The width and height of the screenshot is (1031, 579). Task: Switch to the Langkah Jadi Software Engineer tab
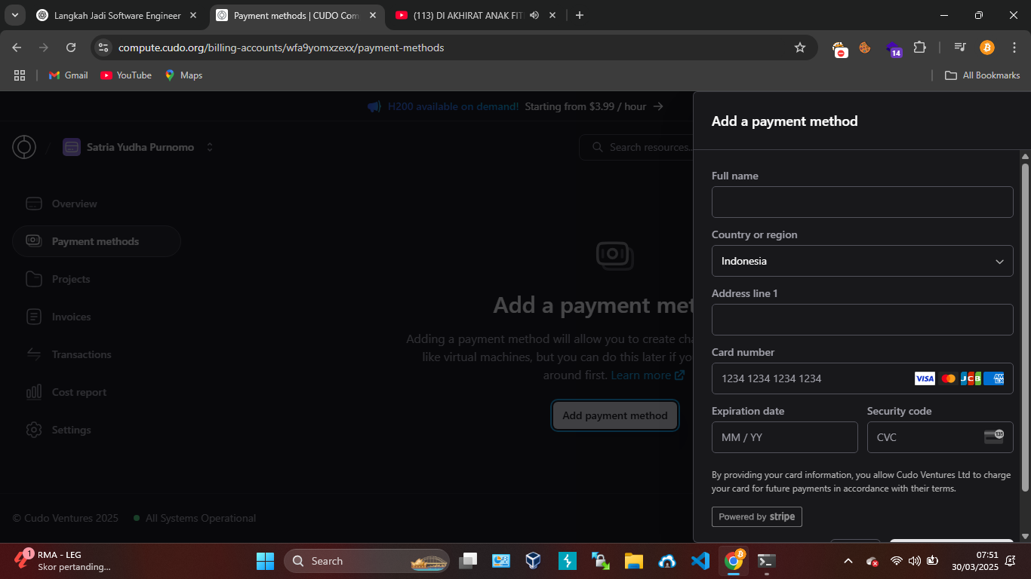(x=117, y=15)
